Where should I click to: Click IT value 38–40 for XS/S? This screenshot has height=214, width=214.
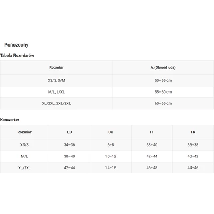coord(152,145)
